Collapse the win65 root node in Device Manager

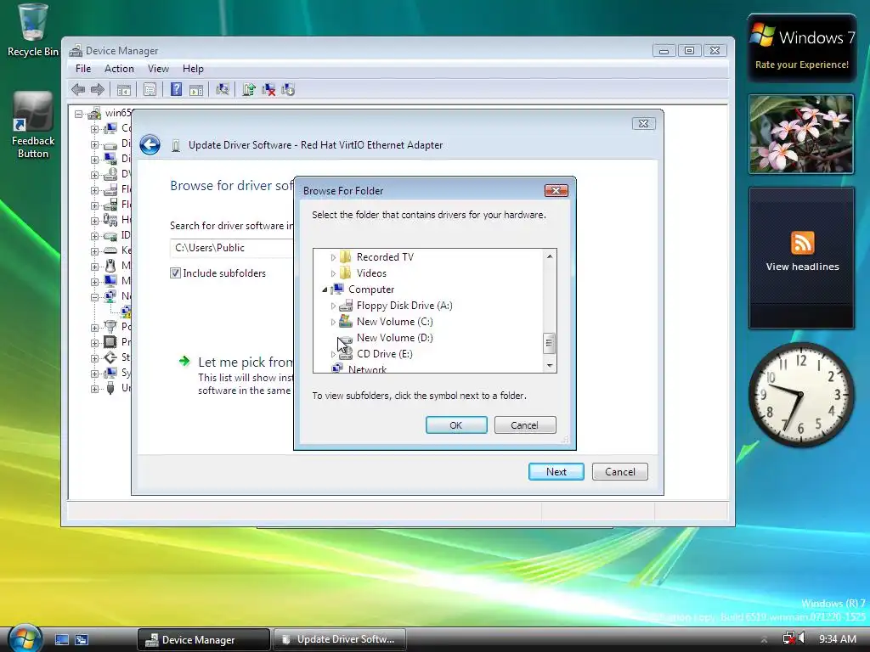(79, 114)
